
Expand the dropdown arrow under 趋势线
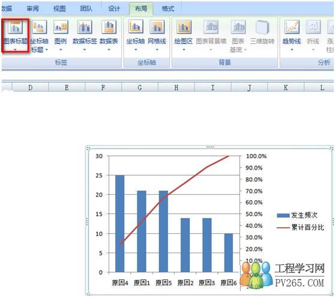[x=292, y=50]
